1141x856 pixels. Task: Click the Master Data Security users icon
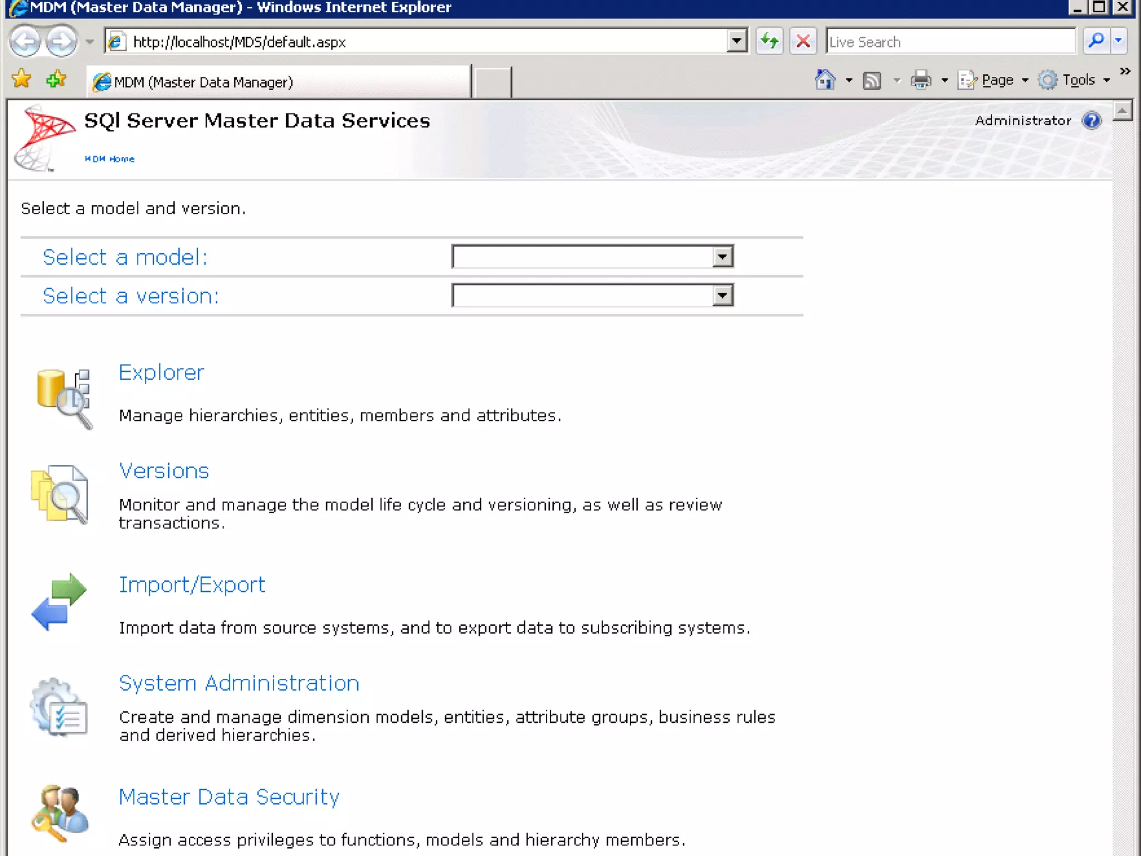coord(60,814)
